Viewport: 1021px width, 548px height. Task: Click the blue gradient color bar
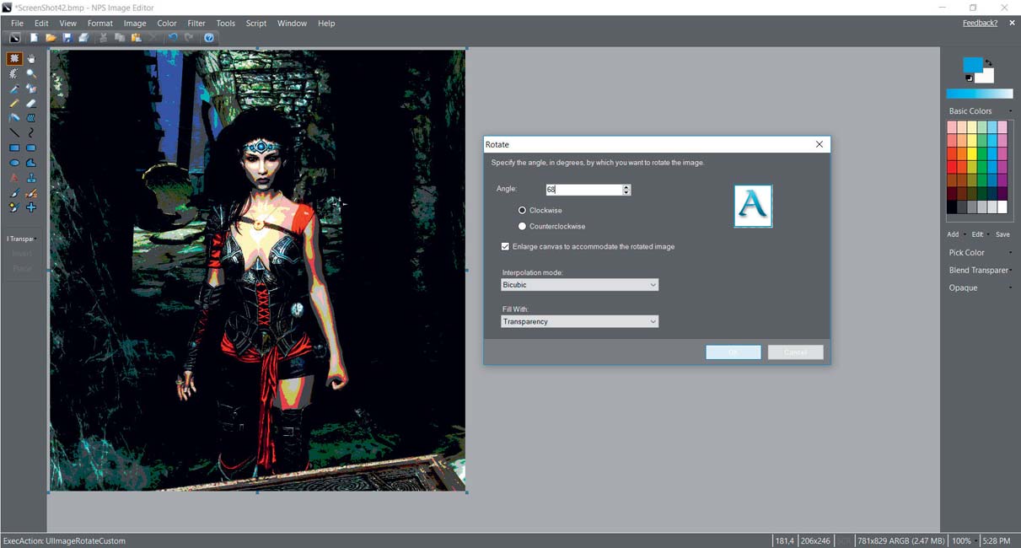tap(979, 94)
